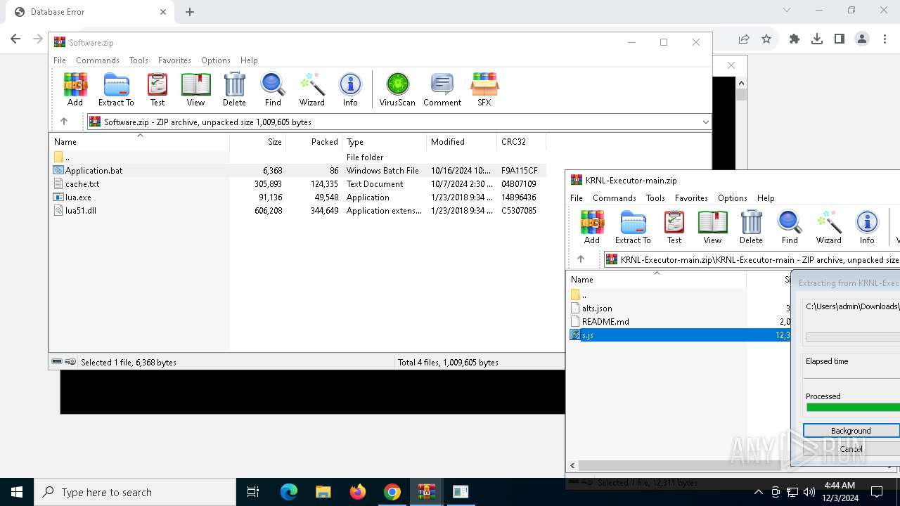
Task: Run VirusScan on Software.zip
Action: coord(397,89)
